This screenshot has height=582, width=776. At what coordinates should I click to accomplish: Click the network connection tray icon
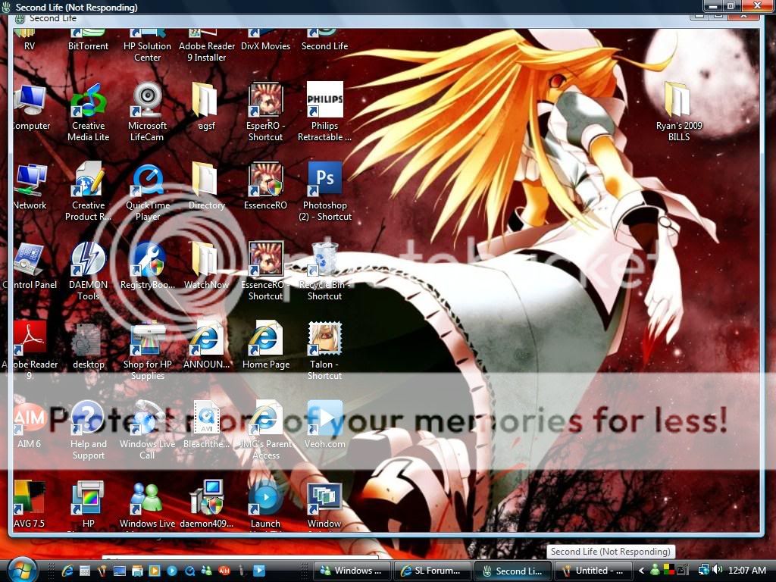click(704, 570)
